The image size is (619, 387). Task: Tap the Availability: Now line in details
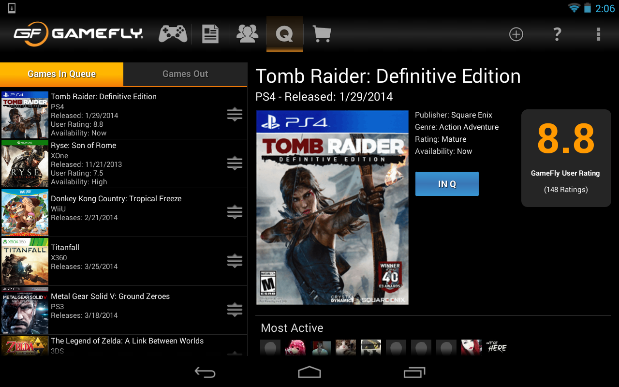click(443, 151)
